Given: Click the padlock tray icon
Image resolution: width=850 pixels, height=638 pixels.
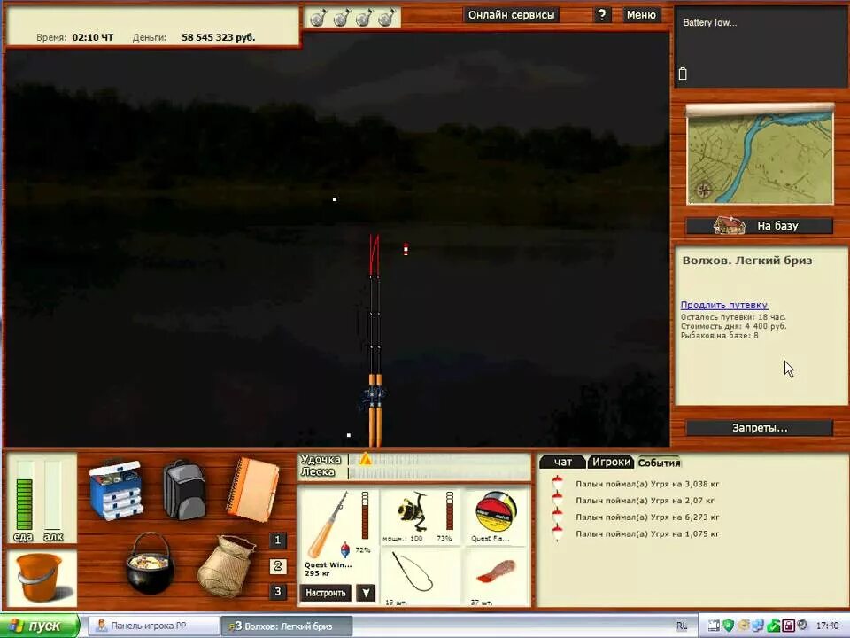Looking at the screenshot, I should pyautogui.click(x=788, y=626).
